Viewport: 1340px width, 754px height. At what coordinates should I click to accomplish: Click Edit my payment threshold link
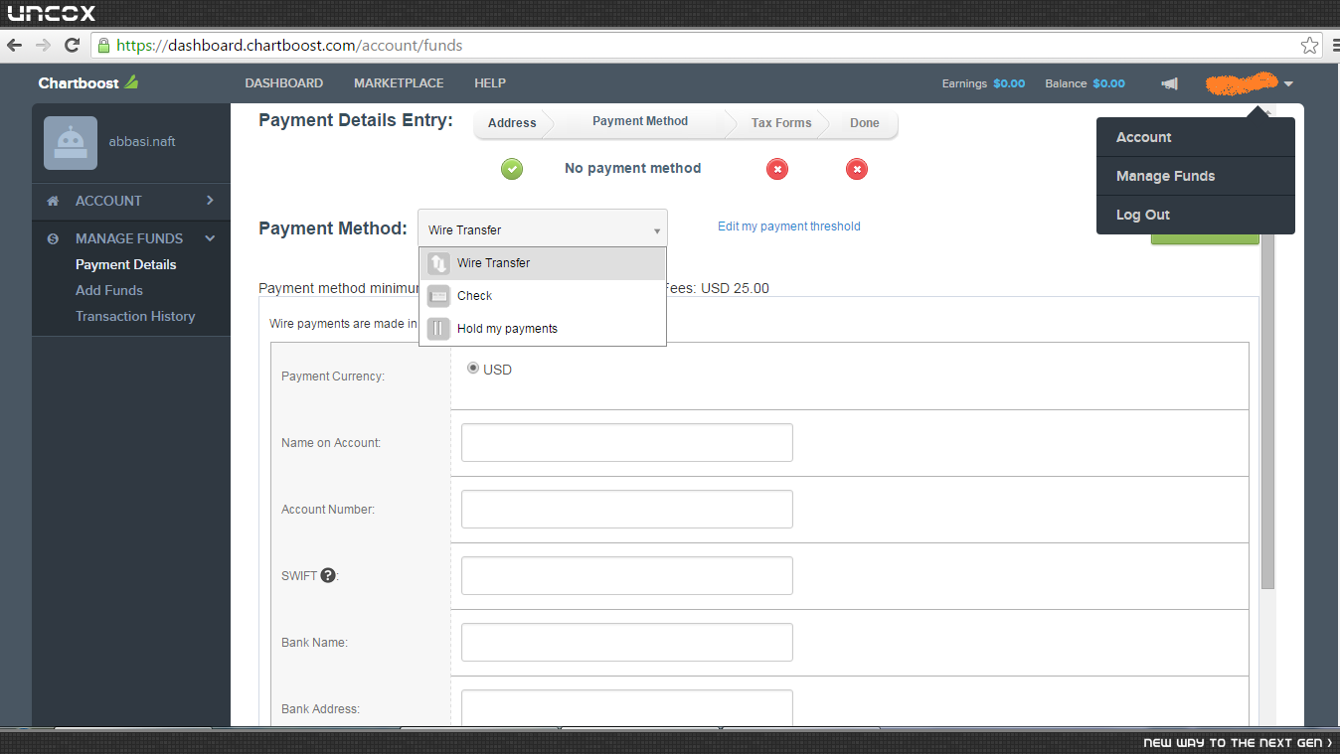coord(789,226)
